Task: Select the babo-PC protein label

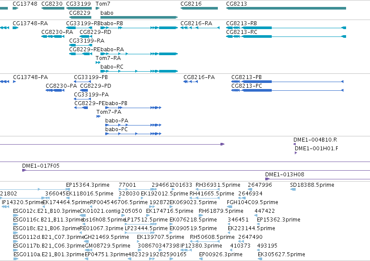Action: pos(117,130)
